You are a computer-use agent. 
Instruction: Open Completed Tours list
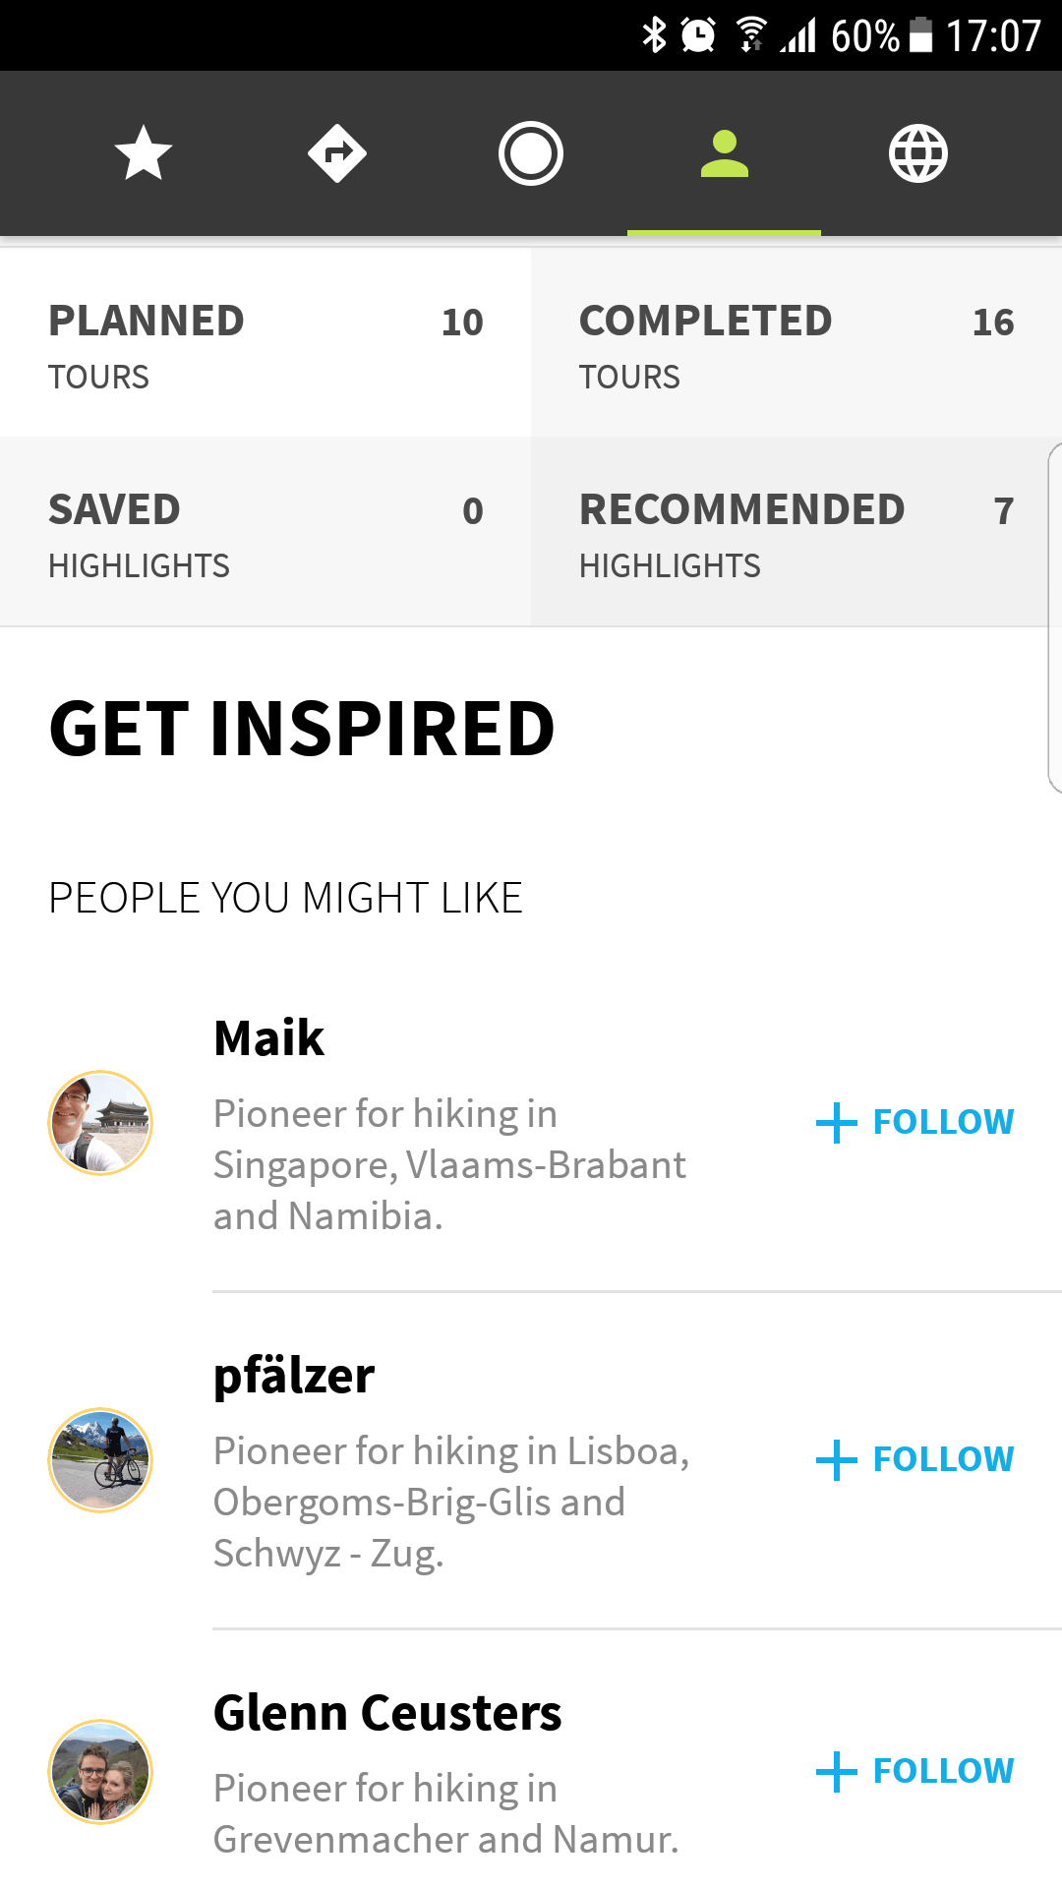tap(796, 343)
